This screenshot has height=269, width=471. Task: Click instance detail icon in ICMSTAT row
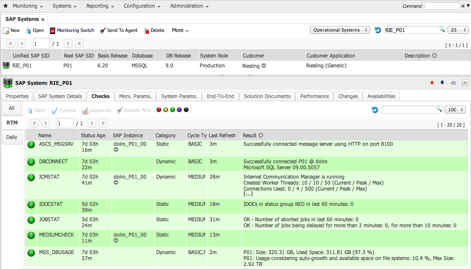[116, 182]
